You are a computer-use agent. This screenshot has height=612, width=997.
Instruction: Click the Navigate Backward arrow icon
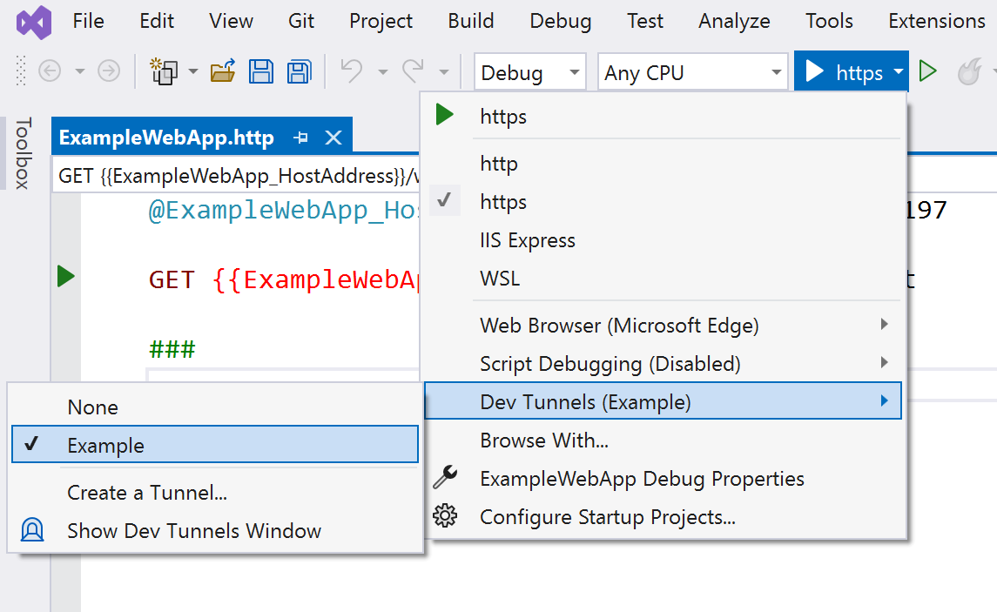coord(50,71)
